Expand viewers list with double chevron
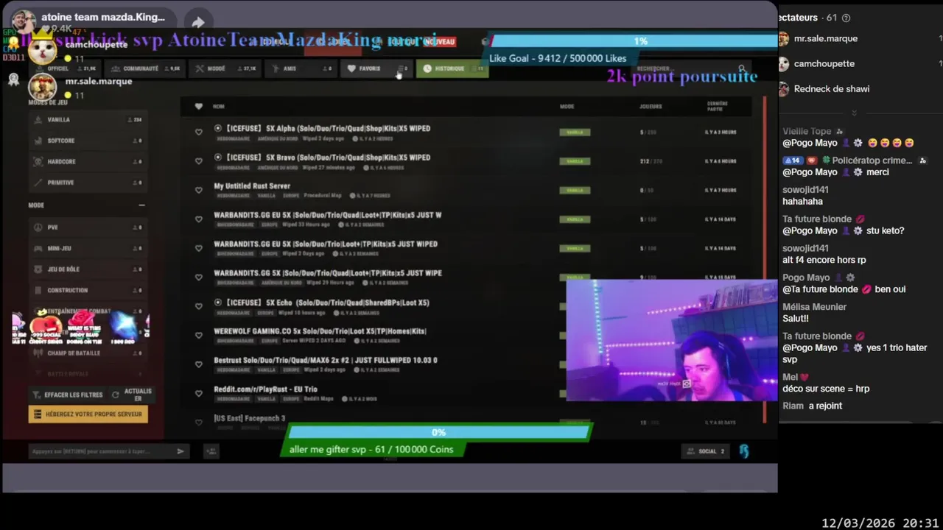 click(x=854, y=113)
